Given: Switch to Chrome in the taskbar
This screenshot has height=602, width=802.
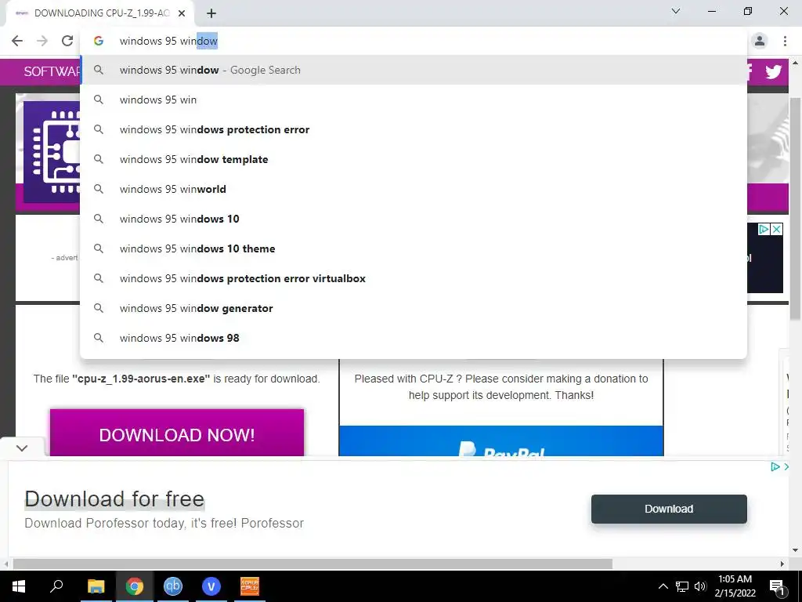Looking at the screenshot, I should pyautogui.click(x=135, y=586).
